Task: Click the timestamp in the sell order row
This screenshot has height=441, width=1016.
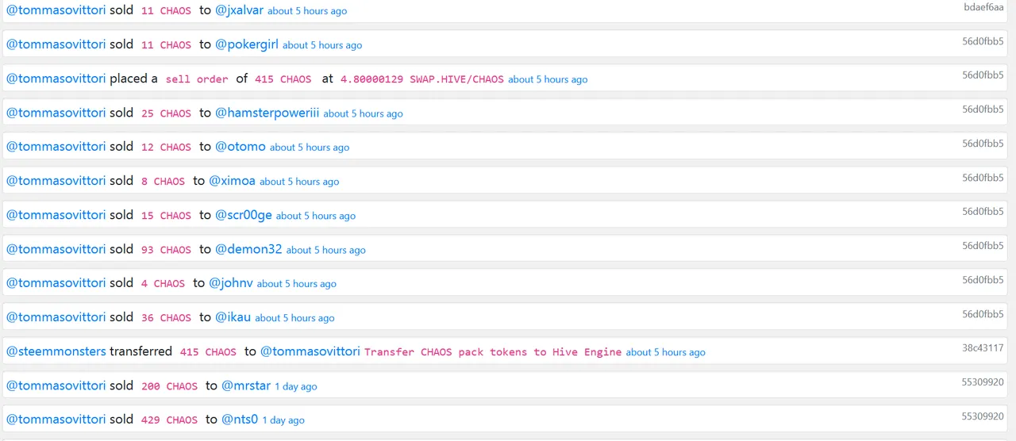Action: [x=548, y=79]
